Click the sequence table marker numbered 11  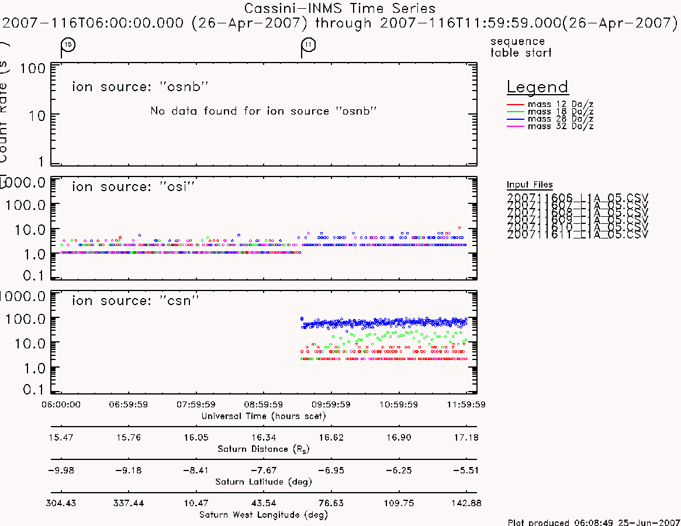309,44
